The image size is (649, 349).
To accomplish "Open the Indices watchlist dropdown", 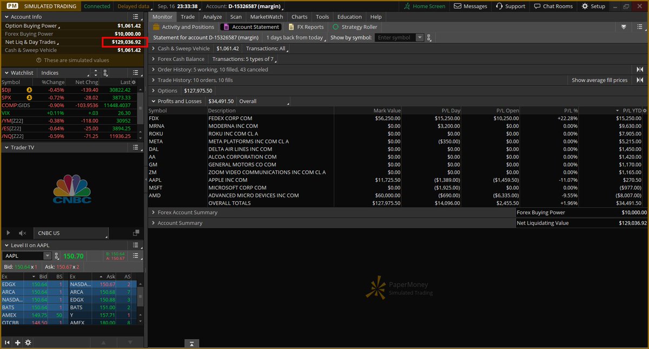I will point(65,73).
